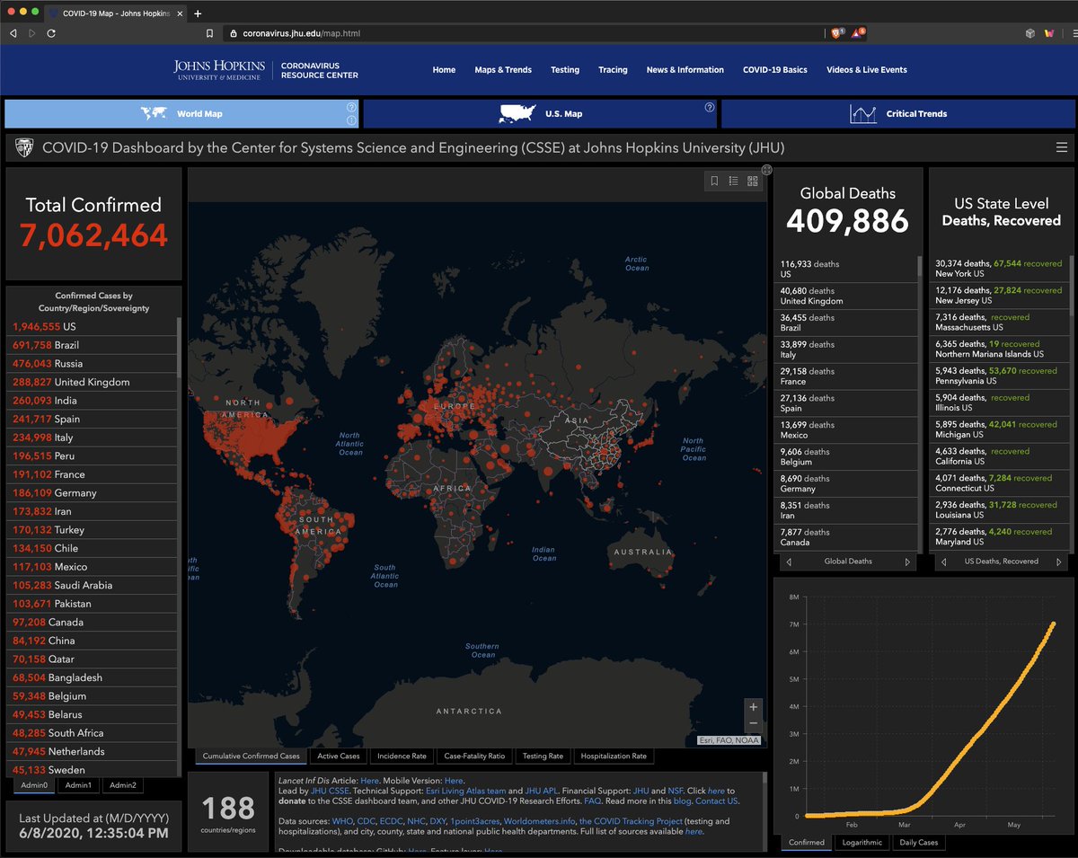This screenshot has height=858, width=1078.
Task: Open the map legend list icon
Action: tap(733, 181)
